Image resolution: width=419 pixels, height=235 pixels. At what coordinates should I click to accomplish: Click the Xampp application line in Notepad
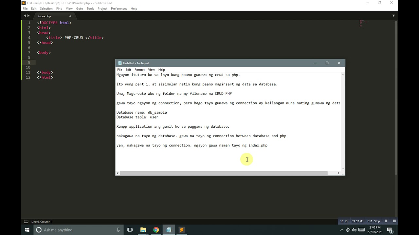point(173,126)
